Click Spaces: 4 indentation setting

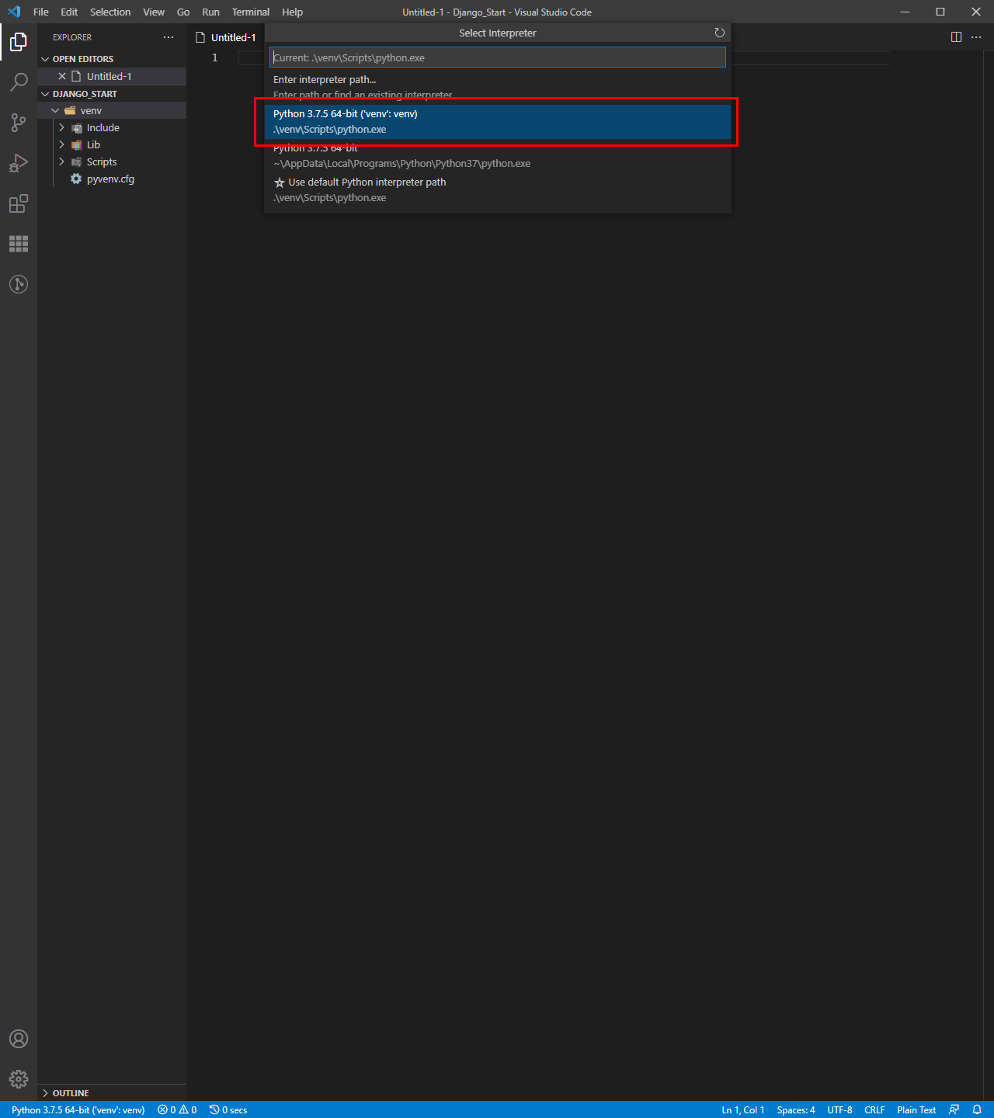click(x=796, y=1109)
